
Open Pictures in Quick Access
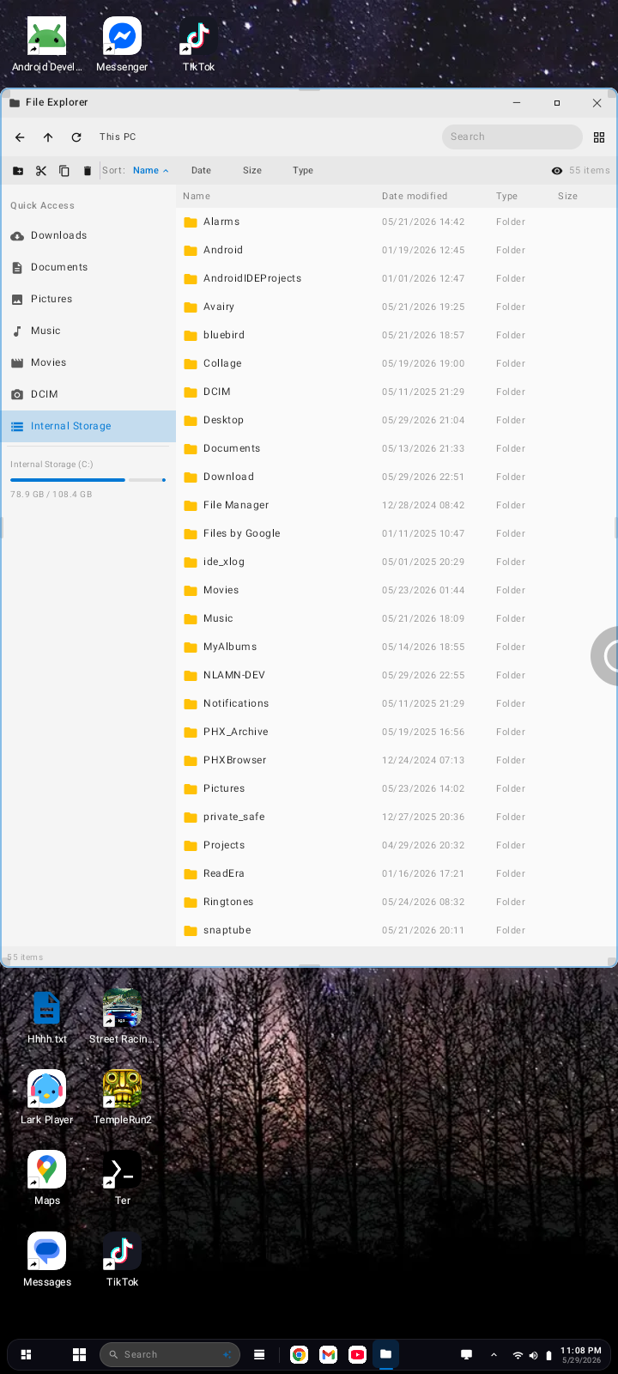point(88,299)
